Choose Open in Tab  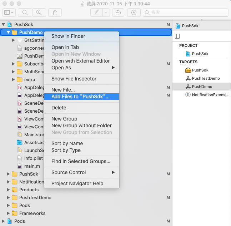tap(82, 47)
